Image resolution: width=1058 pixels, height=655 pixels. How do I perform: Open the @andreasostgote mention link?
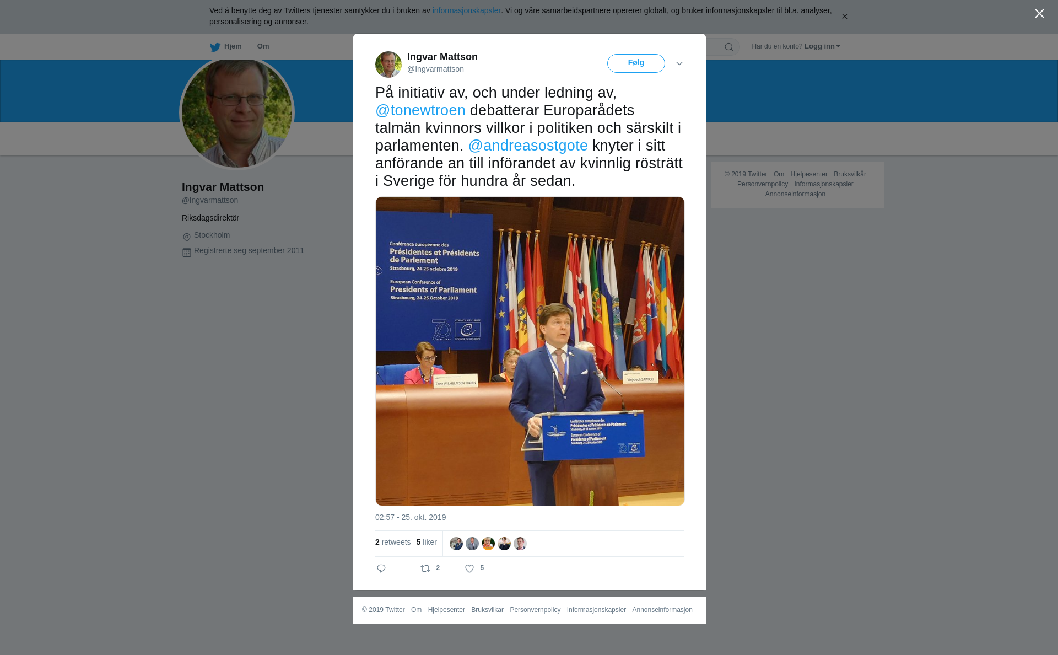[528, 146]
